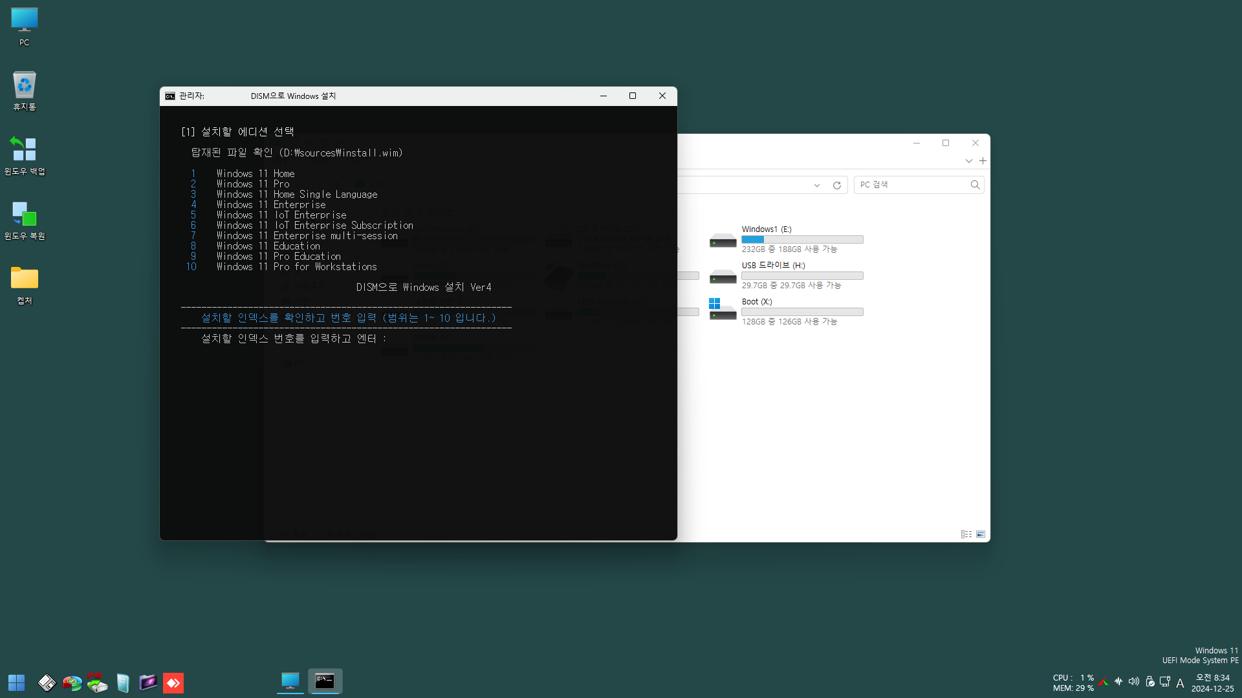The width and height of the screenshot is (1242, 698).
Task: Open the blue Windows file icon in taskbar
Action: coord(122,682)
